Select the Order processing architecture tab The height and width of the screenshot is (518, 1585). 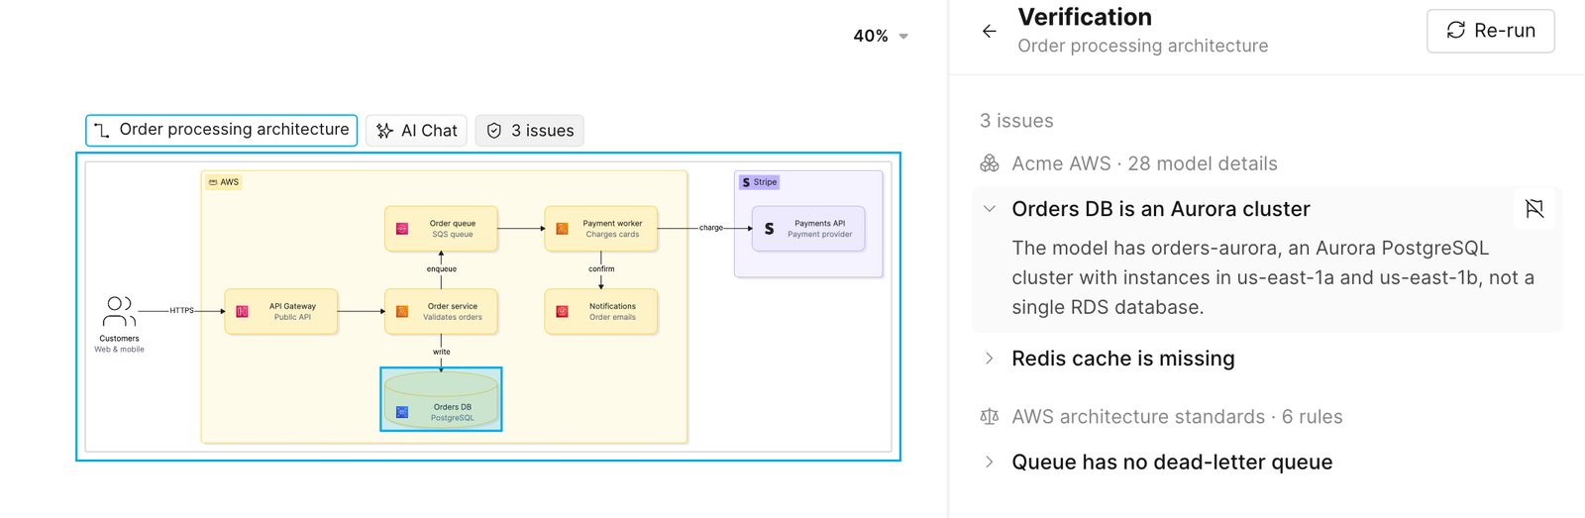click(x=221, y=130)
